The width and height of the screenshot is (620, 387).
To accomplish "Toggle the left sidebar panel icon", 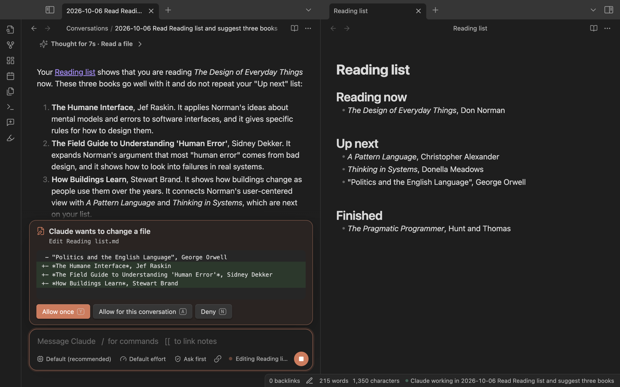I will [x=50, y=10].
